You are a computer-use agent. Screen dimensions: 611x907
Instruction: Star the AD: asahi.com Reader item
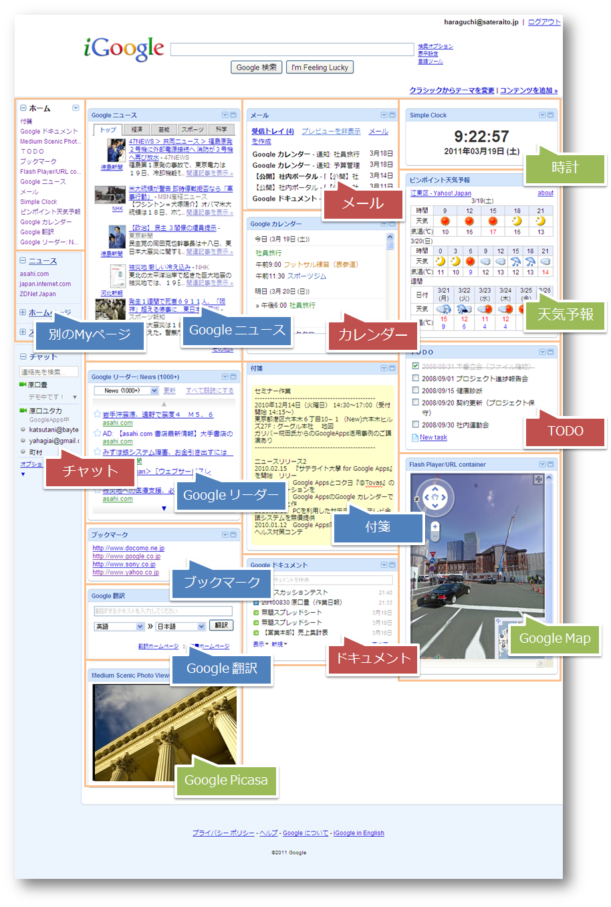[x=97, y=433]
